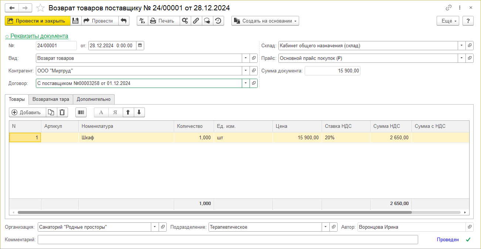This screenshot has height=249, width=481.
Task: Move the Шкаф row down
Action: click(x=139, y=113)
